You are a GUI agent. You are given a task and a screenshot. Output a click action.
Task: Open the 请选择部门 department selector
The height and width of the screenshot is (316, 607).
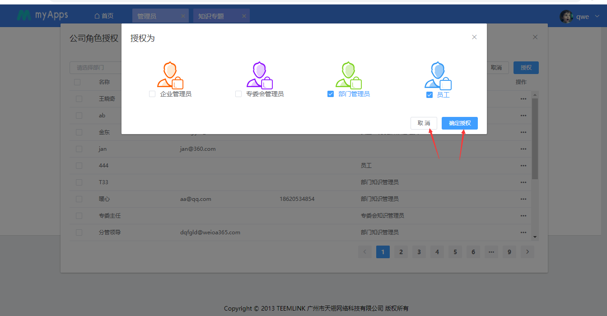pos(96,68)
